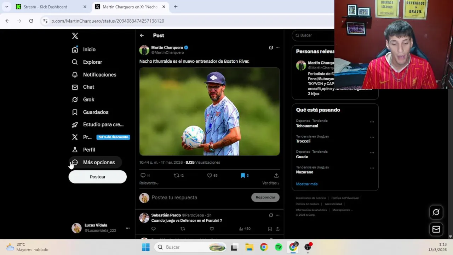The width and height of the screenshot is (453, 255).
Task: Click Grok icon on Sebastián Pardo reply
Action: click(271, 215)
